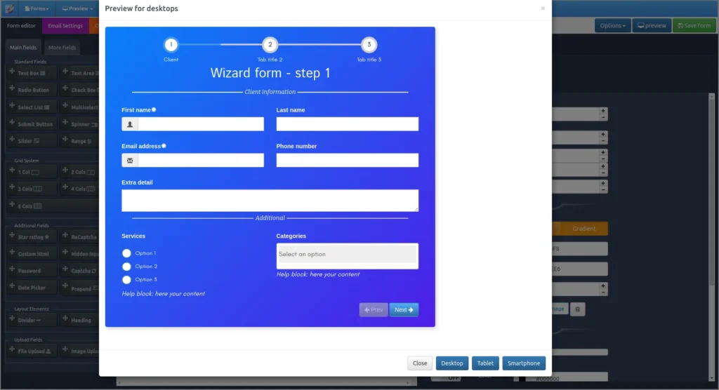Viewport: 719px width, 390px height.
Task: Switch preview to Desktop
Action: [x=452, y=363]
